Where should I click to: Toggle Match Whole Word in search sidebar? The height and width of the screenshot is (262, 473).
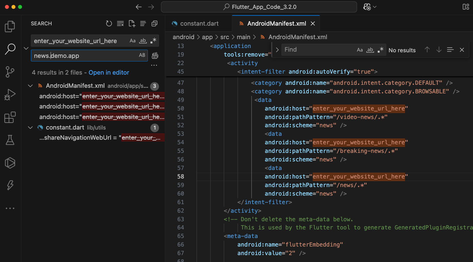click(x=143, y=41)
